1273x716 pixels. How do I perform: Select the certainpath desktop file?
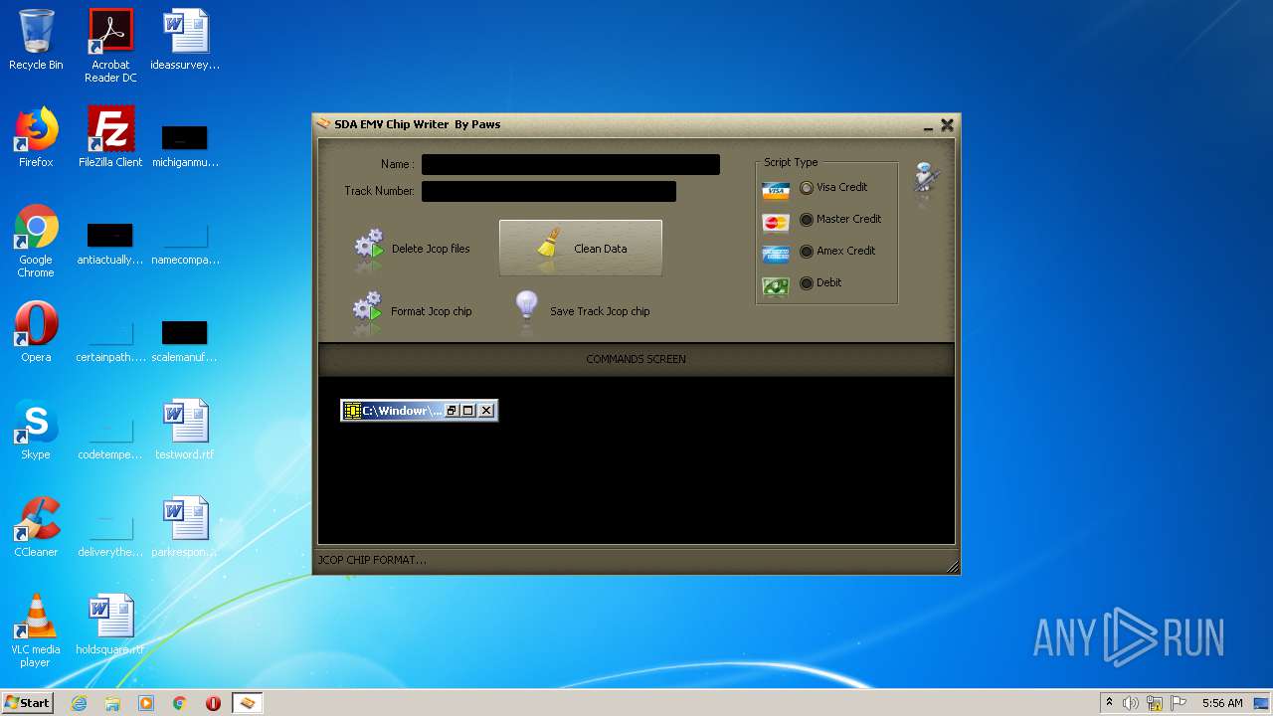(110, 339)
